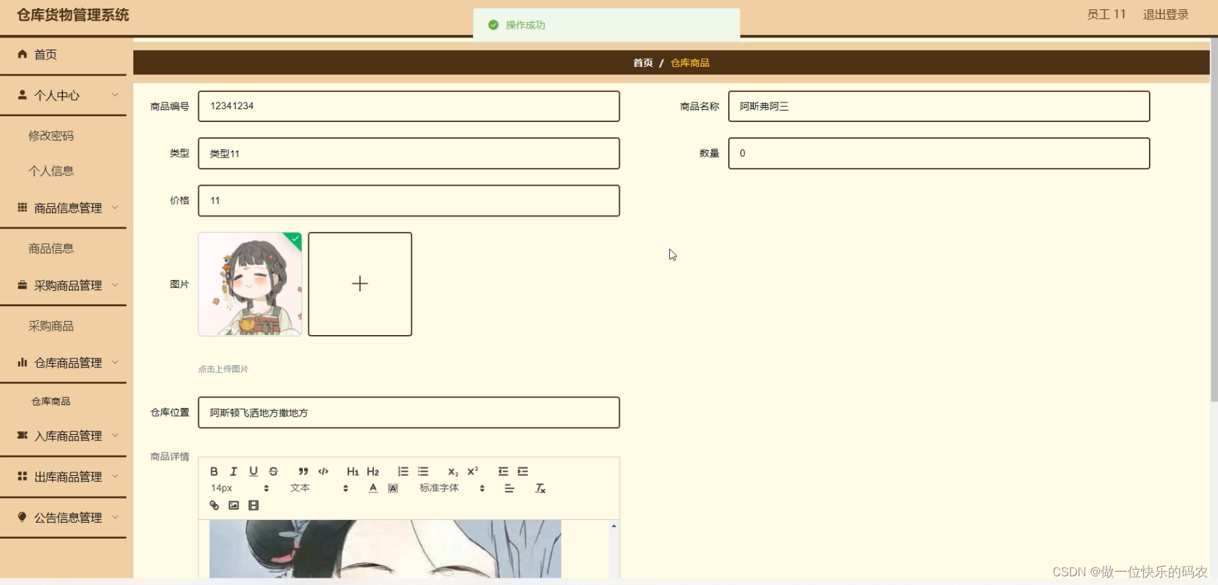Screen dimensions: 1218x585
Task: Insert a blockquote in the editor
Action: click(x=303, y=472)
